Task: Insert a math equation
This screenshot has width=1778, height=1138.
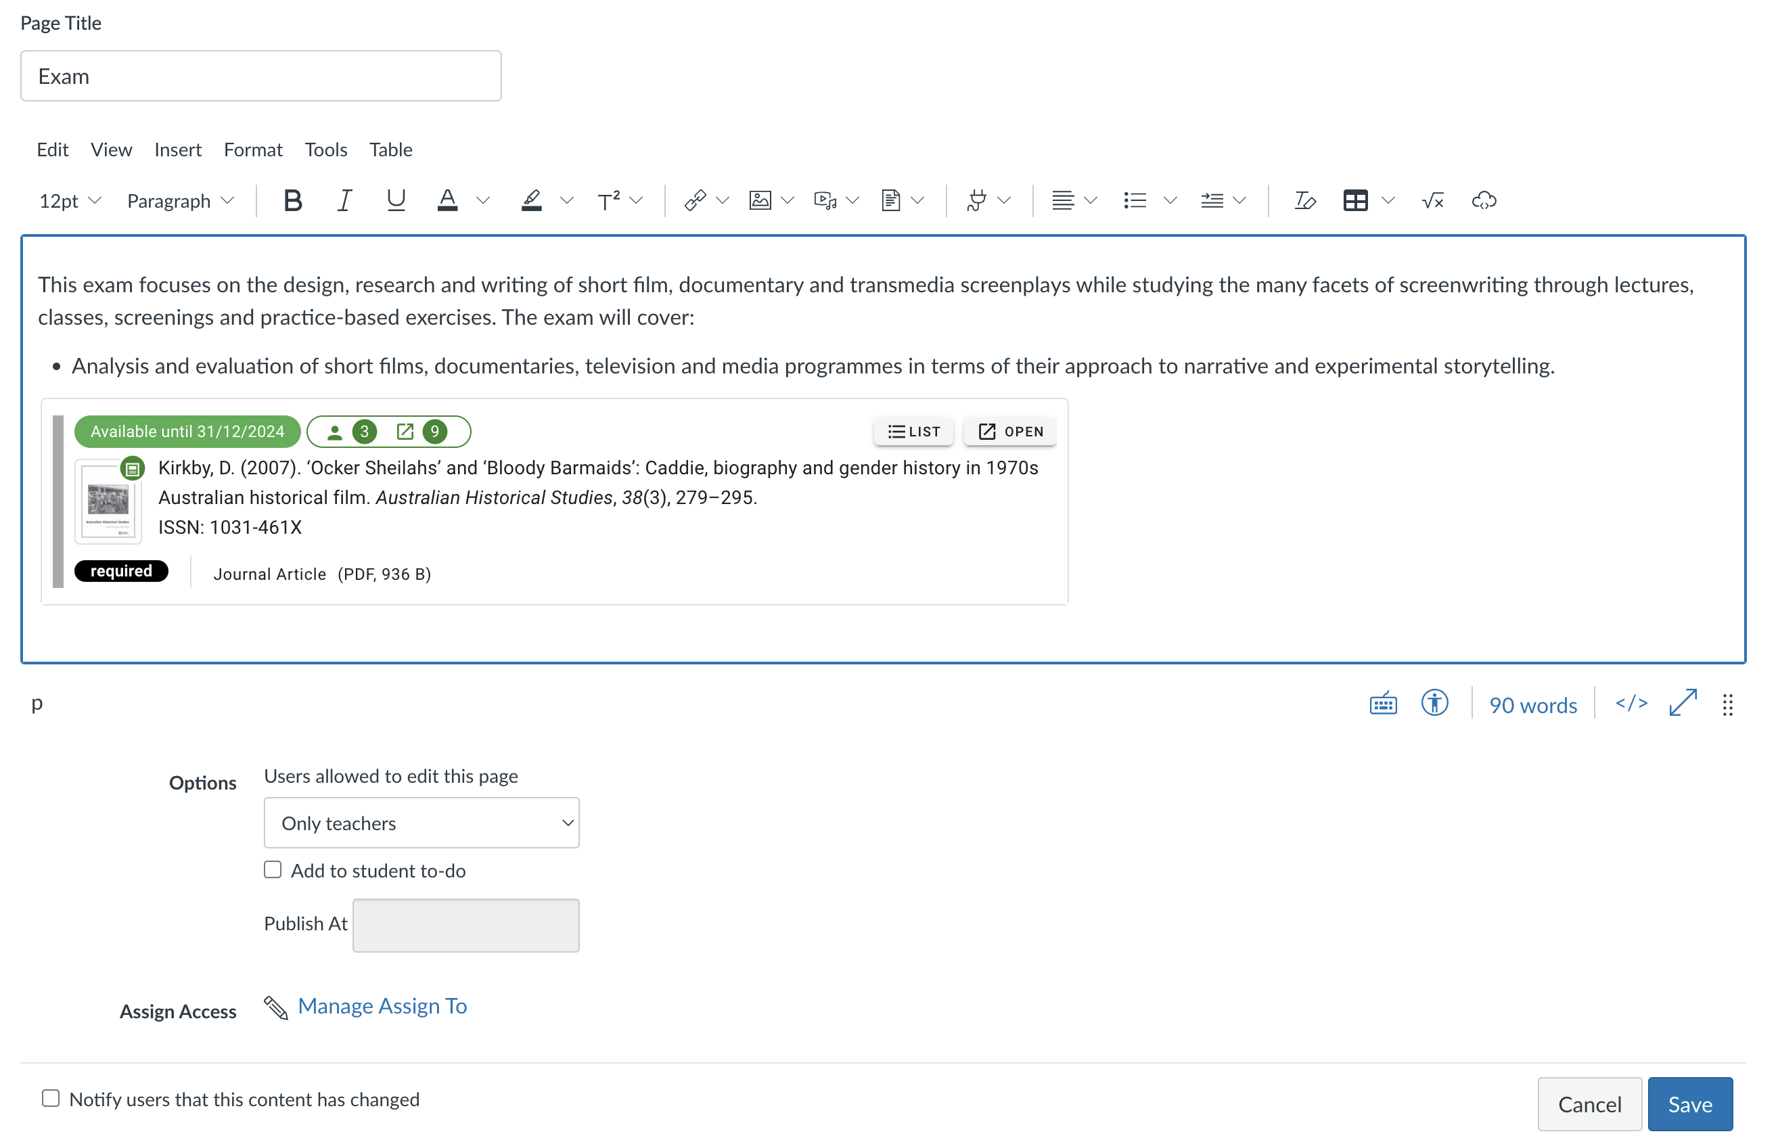Action: coord(1432,200)
